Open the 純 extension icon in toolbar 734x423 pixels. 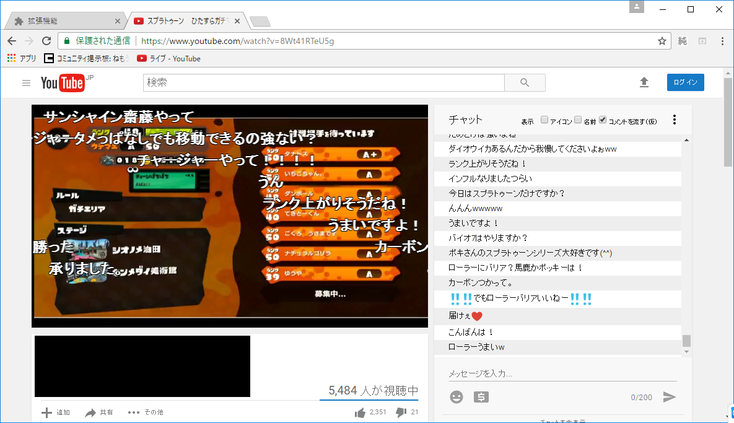tap(683, 41)
